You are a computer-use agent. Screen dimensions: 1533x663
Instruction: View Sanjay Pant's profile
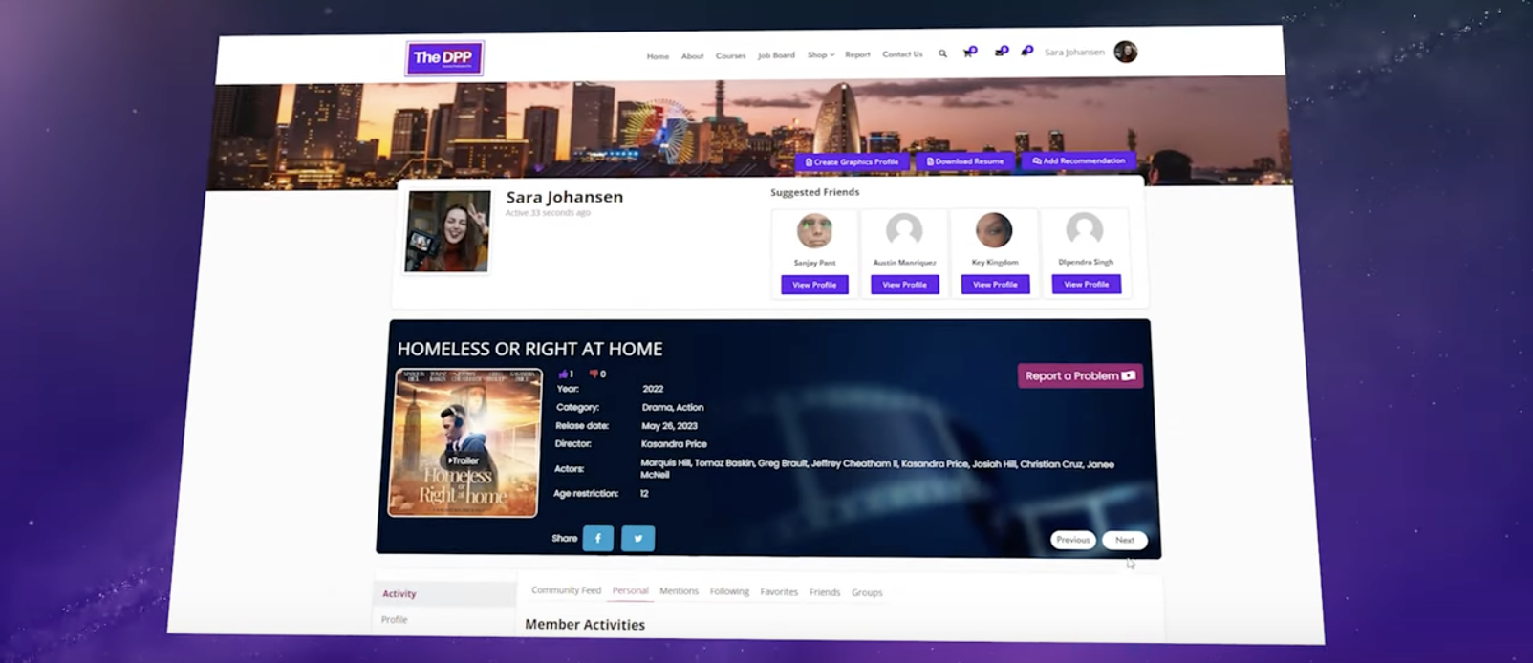814,285
